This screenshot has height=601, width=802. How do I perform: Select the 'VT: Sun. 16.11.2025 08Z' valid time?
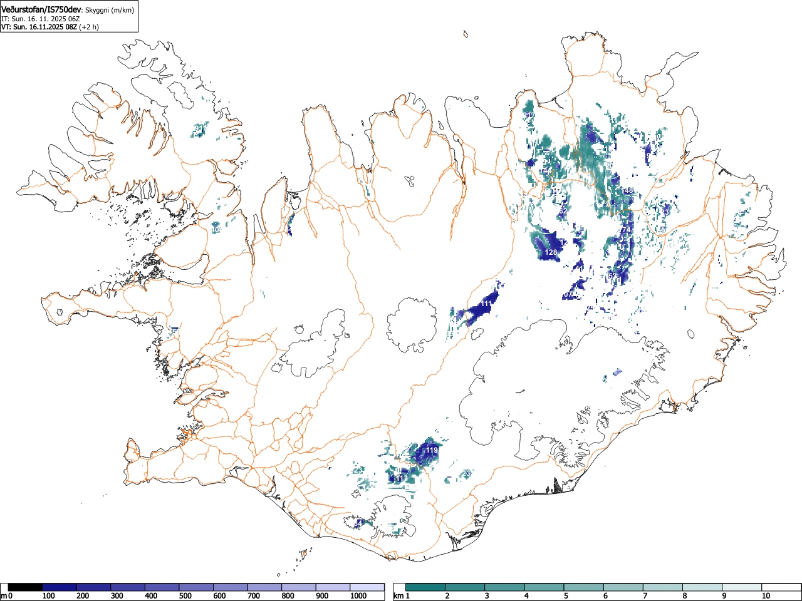click(x=39, y=27)
